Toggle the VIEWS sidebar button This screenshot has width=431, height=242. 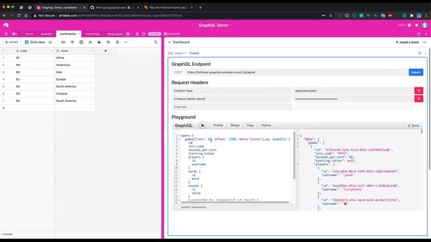tap(11, 42)
